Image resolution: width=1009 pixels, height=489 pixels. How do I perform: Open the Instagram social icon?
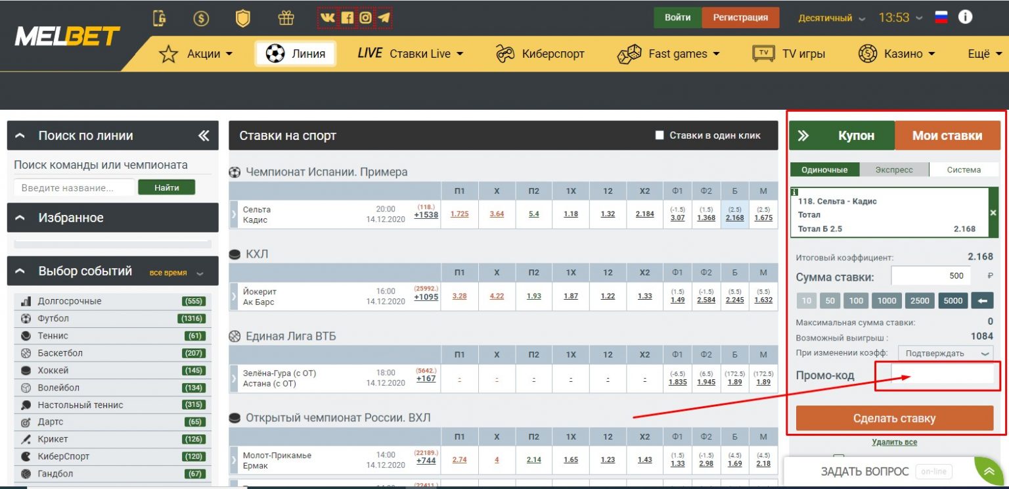pyautogui.click(x=365, y=18)
